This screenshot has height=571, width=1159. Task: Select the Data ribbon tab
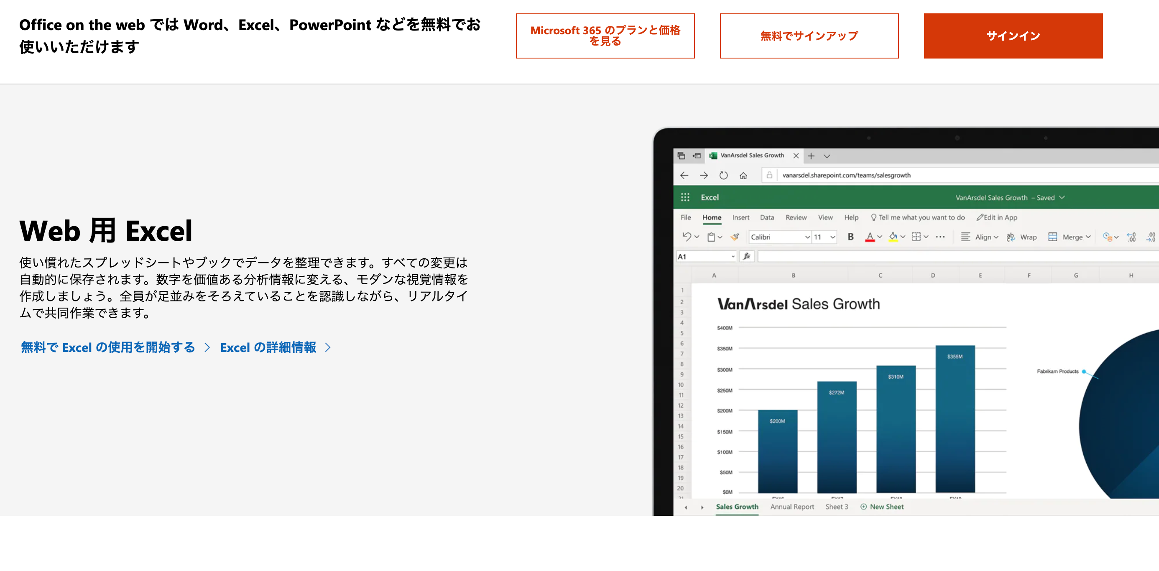point(767,217)
